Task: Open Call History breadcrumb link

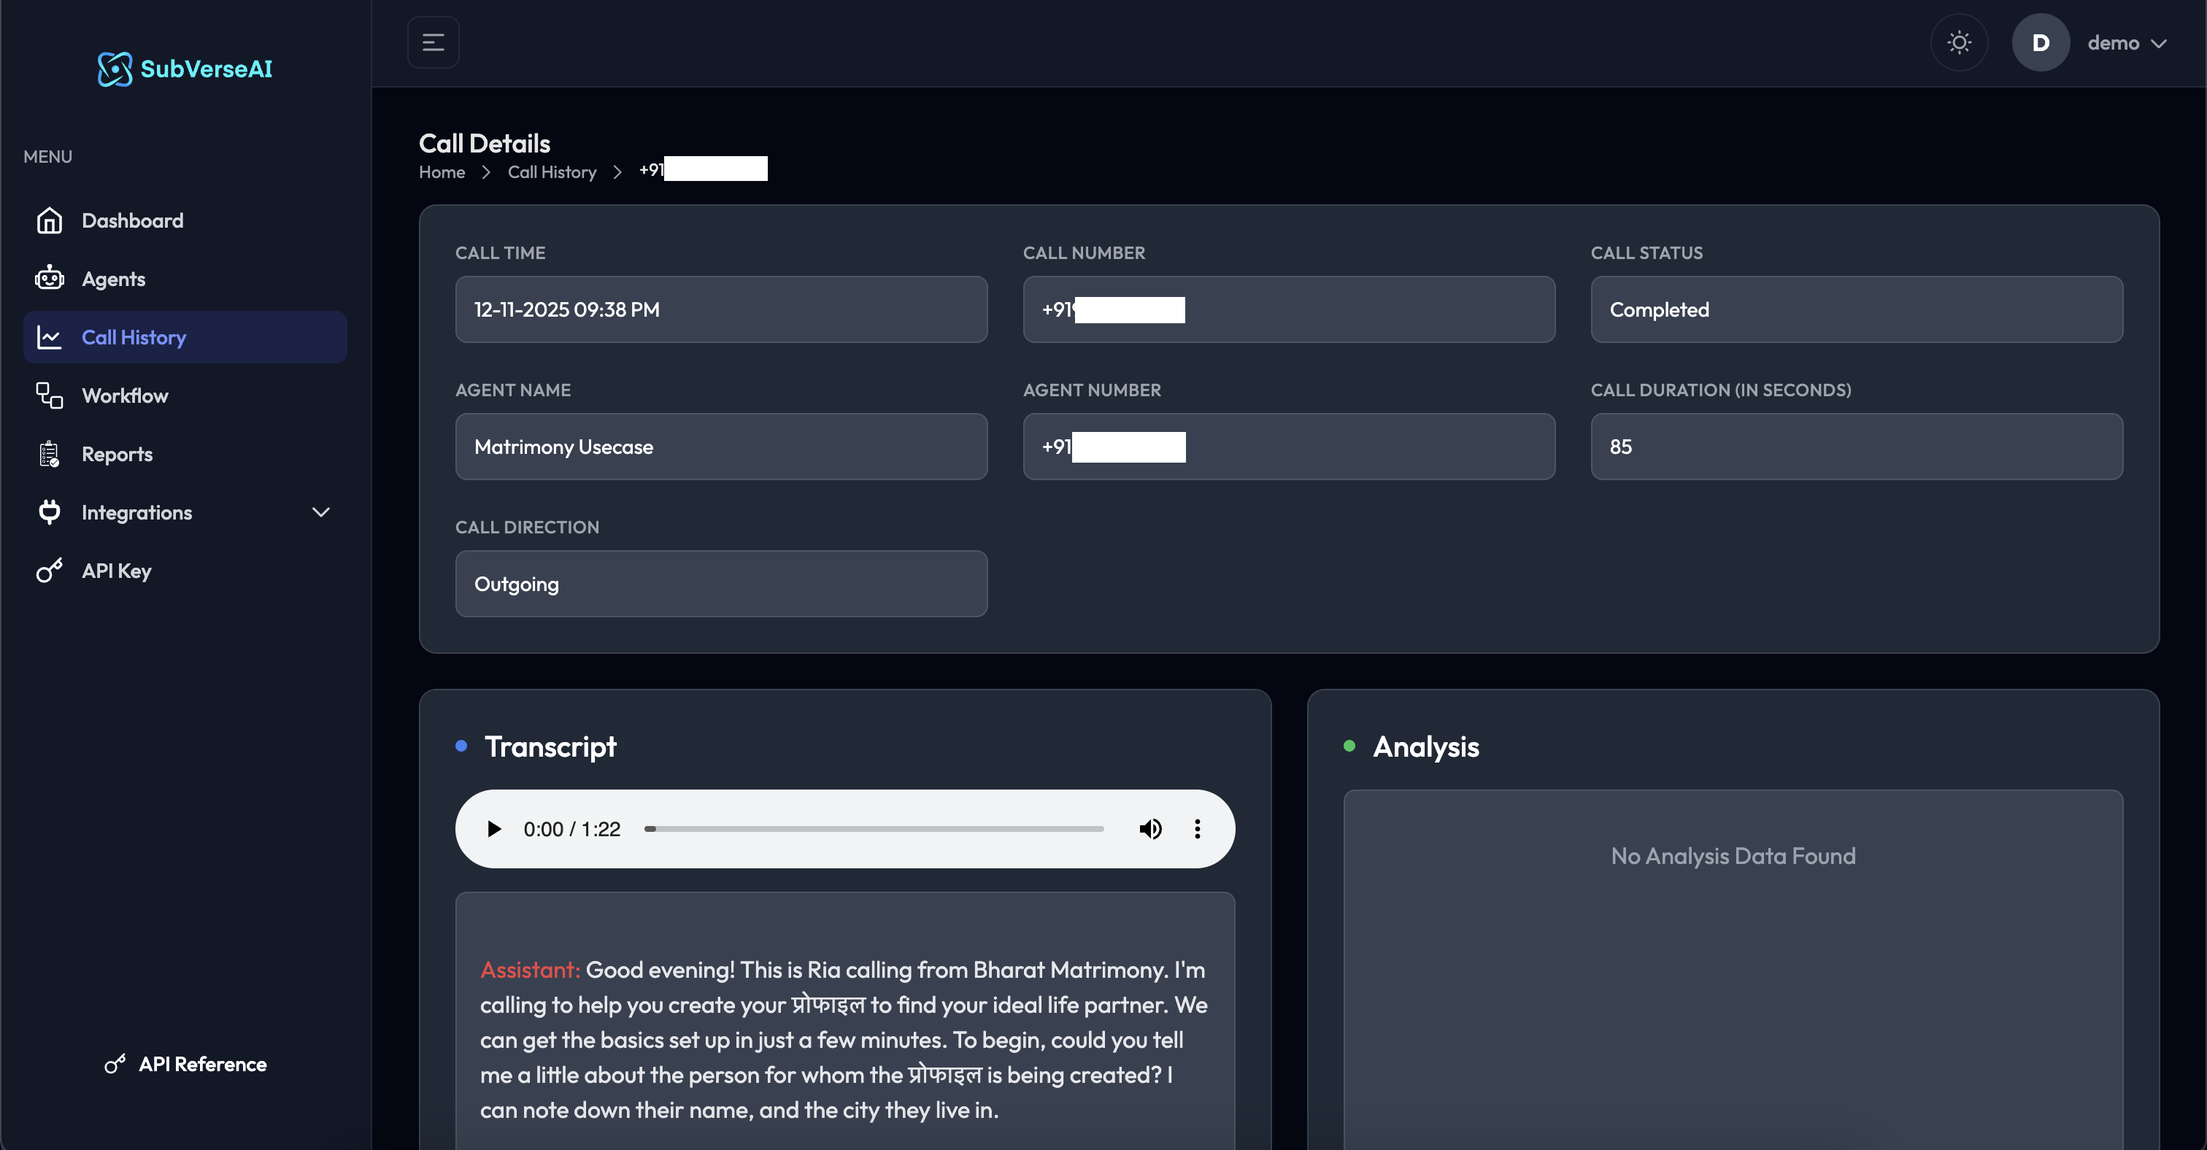Action: [x=552, y=172]
